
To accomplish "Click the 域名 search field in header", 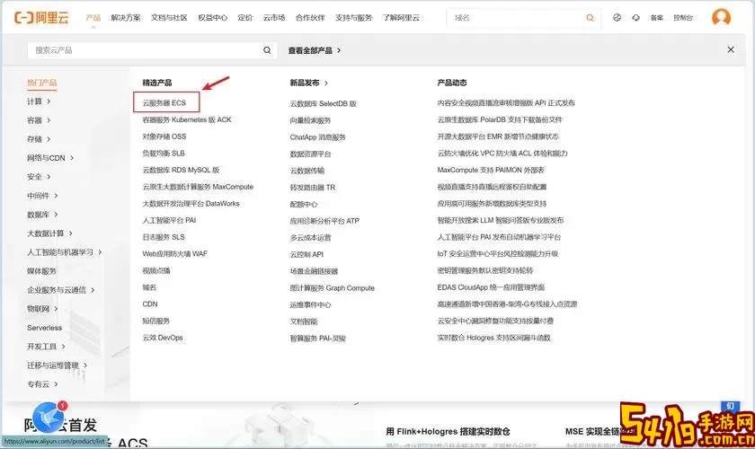I will [x=523, y=18].
